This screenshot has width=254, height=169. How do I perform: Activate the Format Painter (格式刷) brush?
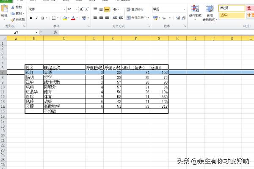click(x=13, y=20)
